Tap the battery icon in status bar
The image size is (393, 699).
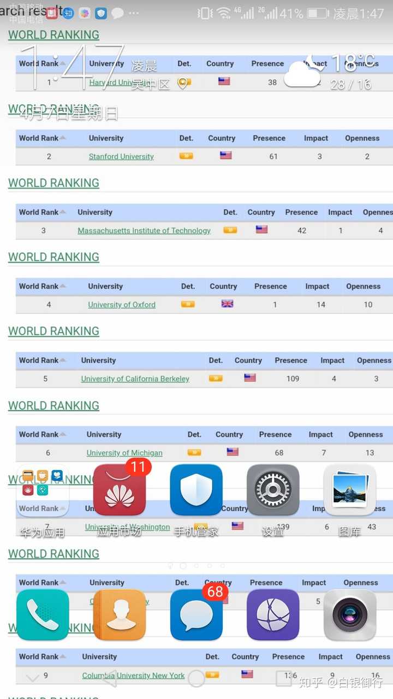[x=318, y=13]
